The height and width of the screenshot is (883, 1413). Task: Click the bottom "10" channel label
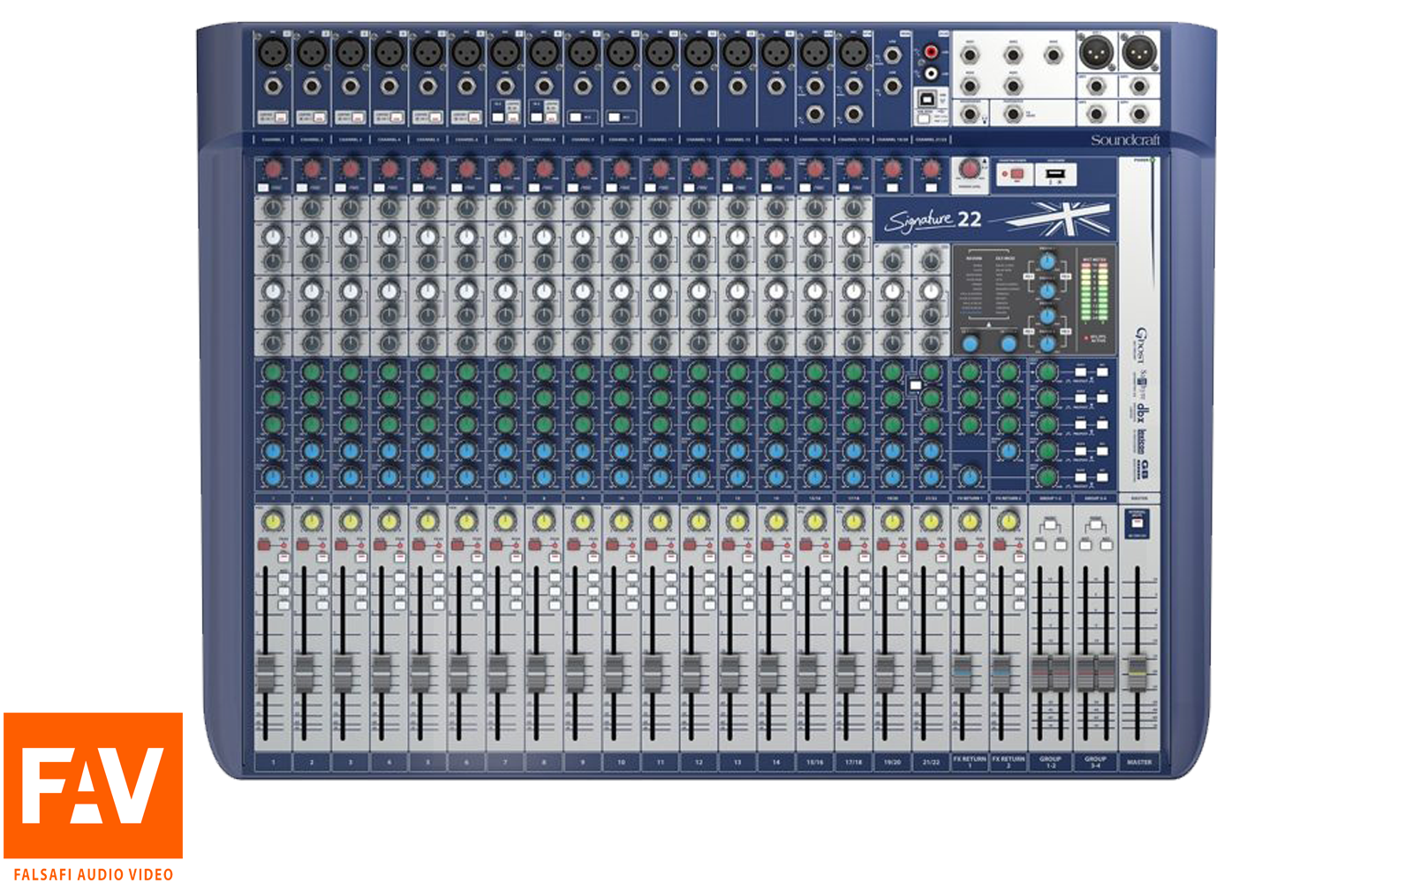(622, 761)
